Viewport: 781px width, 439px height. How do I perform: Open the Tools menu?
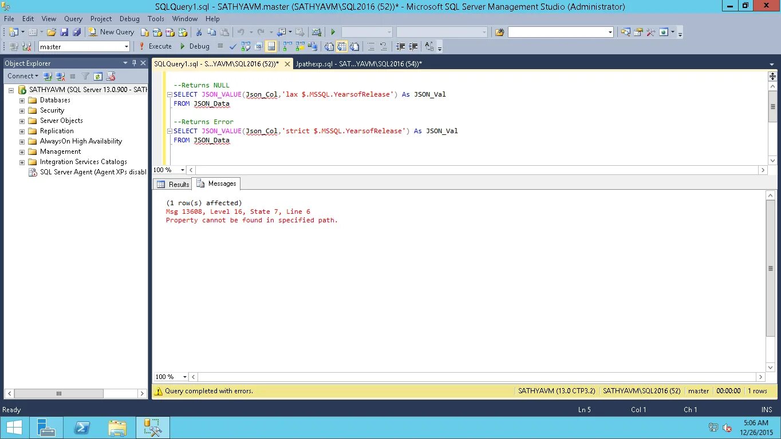[x=156, y=19]
